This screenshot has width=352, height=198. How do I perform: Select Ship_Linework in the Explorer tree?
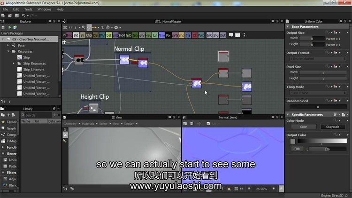tap(36, 70)
